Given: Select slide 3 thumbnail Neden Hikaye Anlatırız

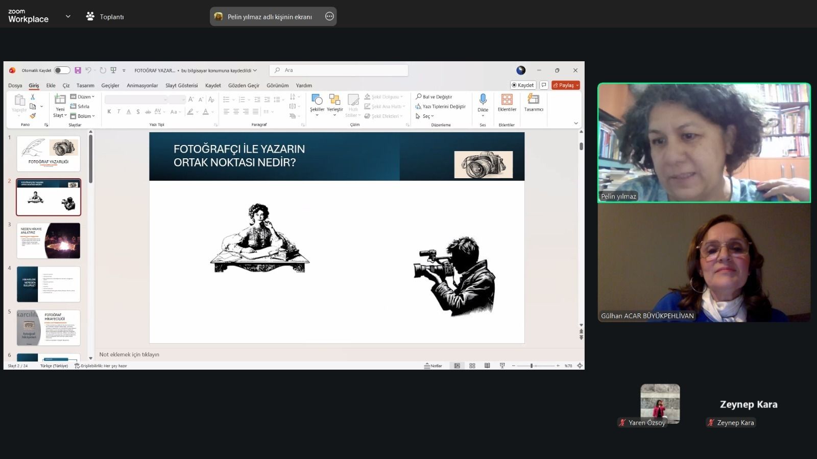Looking at the screenshot, I should 49,240.
